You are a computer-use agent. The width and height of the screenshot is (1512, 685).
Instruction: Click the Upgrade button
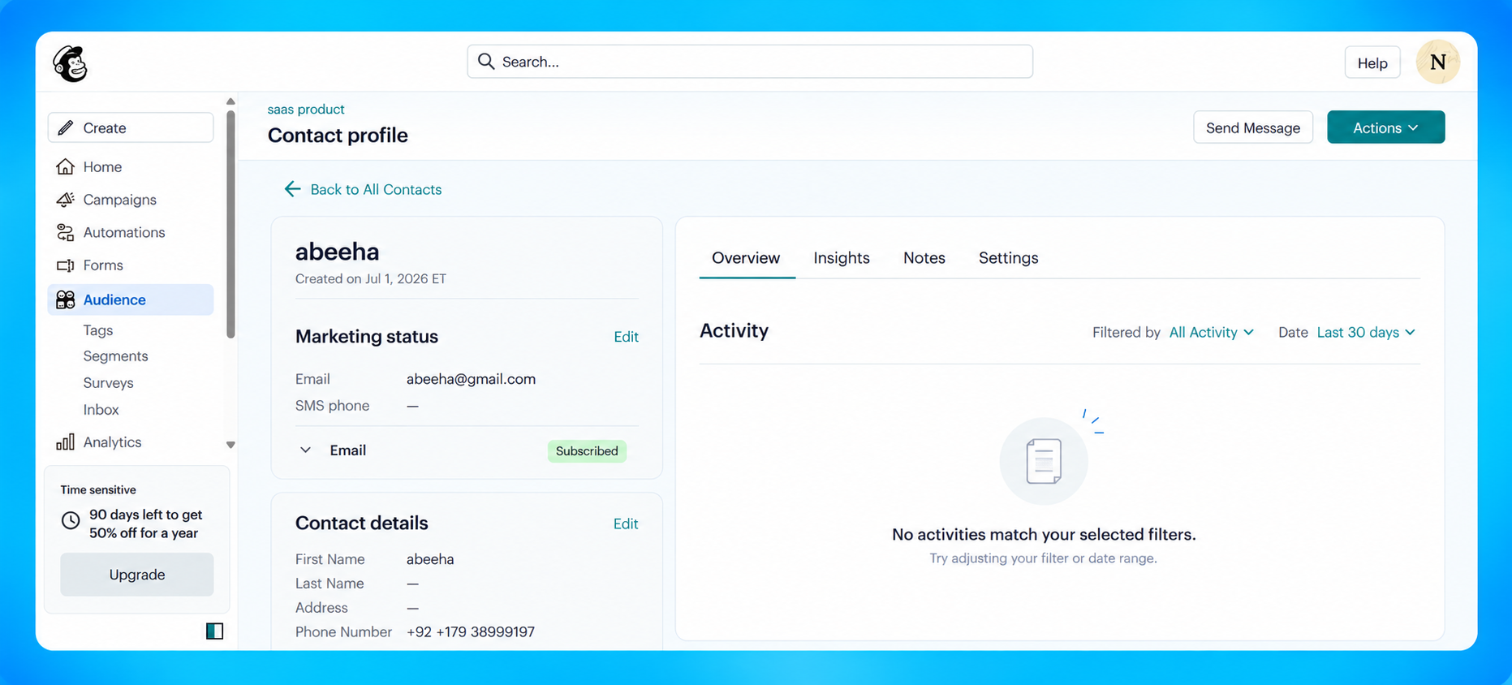point(137,575)
